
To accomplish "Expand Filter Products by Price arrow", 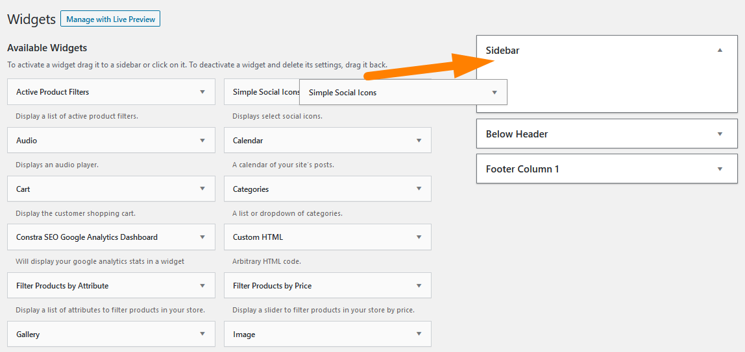I will pos(419,286).
